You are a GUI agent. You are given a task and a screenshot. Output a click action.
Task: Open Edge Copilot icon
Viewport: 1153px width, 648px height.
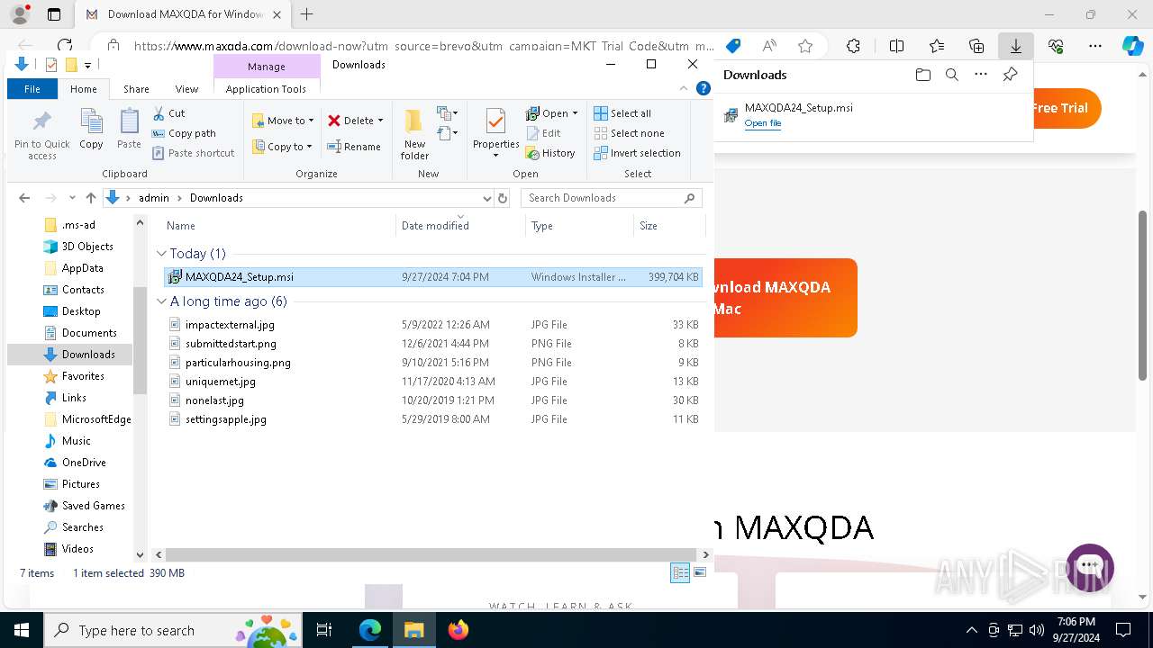click(x=1132, y=46)
